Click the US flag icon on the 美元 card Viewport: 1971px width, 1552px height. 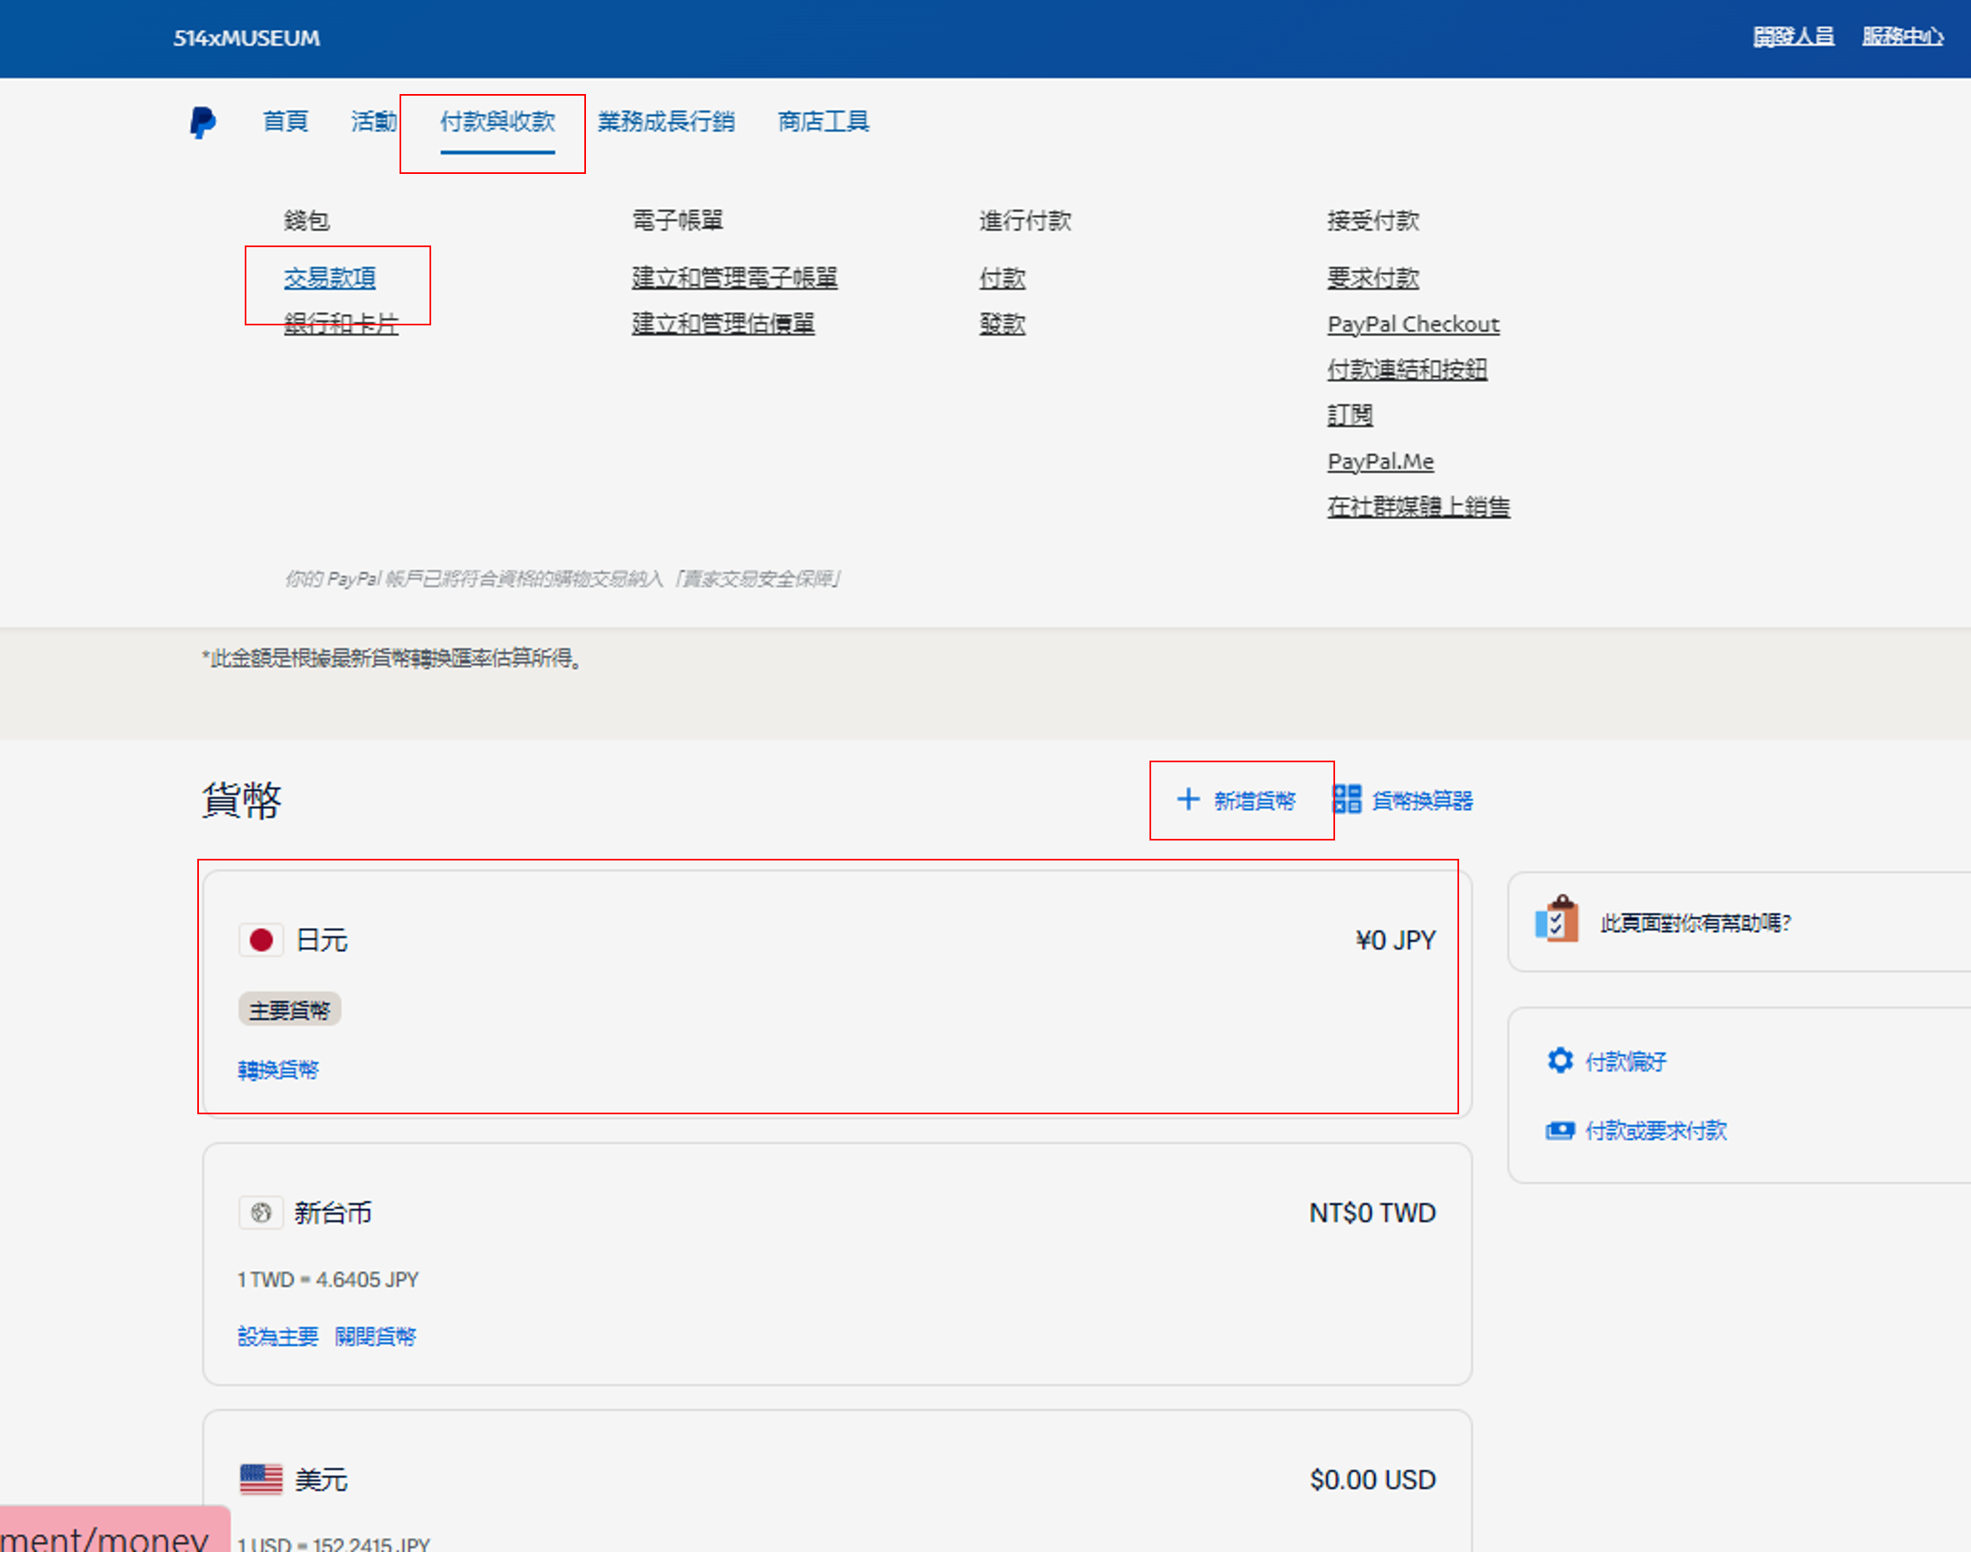pos(261,1480)
